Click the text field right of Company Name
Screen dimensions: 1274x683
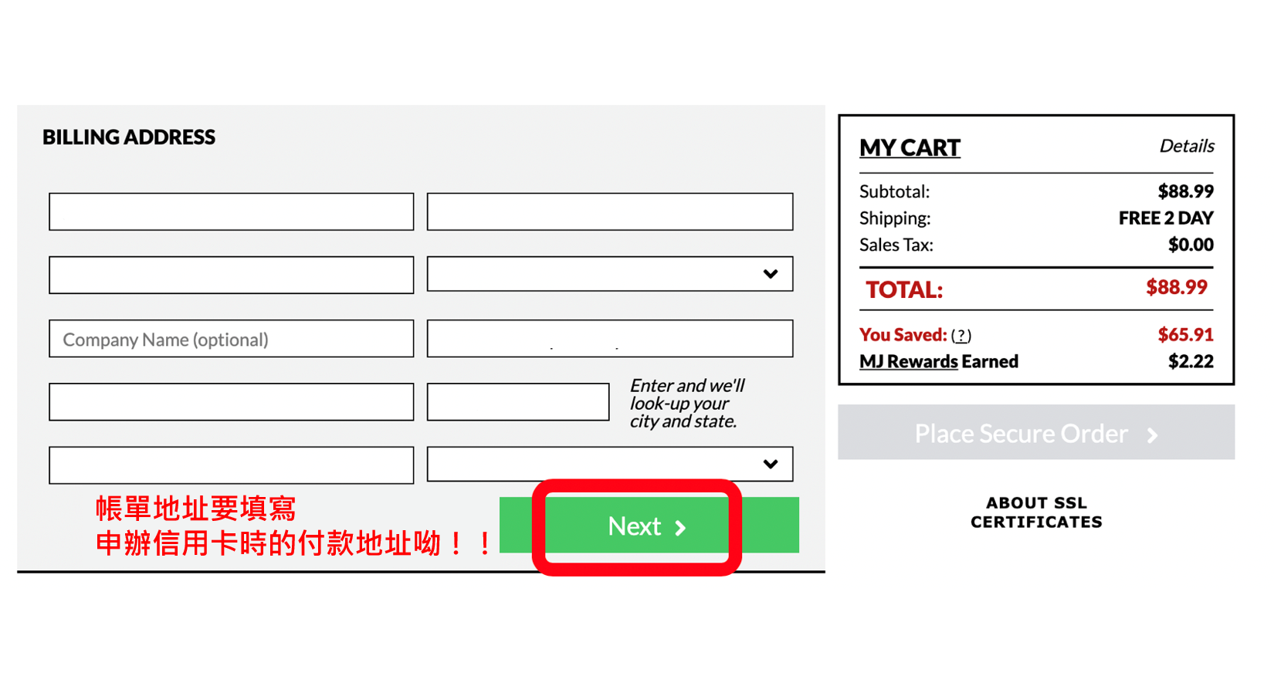tap(609, 339)
